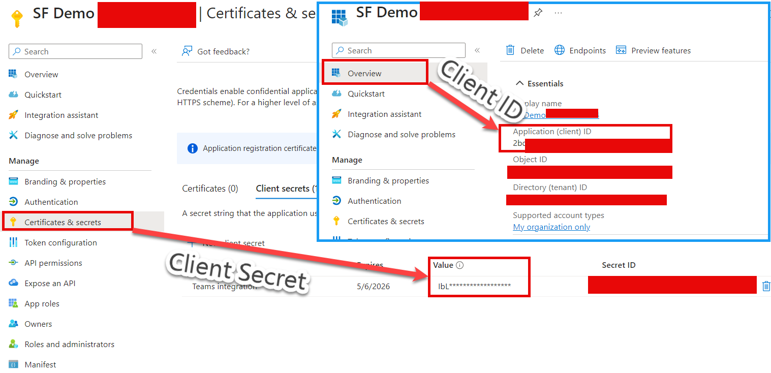Click the Diagnose and solve problems icon in blue-bordered window
Viewport: 771px width, 373px height.
tap(336, 134)
